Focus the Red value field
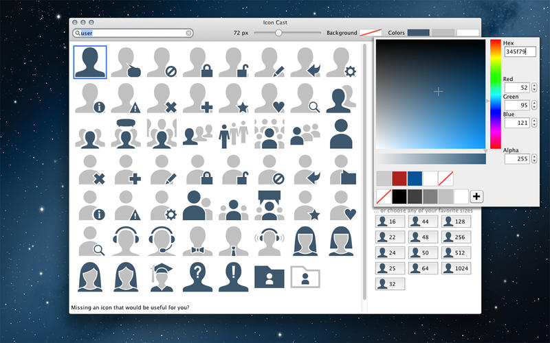Screen dimensions: 550x343 [x=517, y=88]
